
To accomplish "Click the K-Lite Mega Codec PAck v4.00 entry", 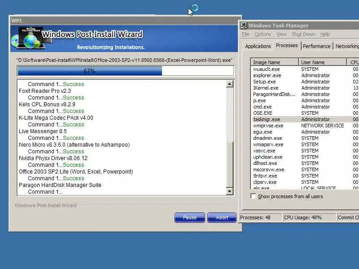I will (56, 118).
